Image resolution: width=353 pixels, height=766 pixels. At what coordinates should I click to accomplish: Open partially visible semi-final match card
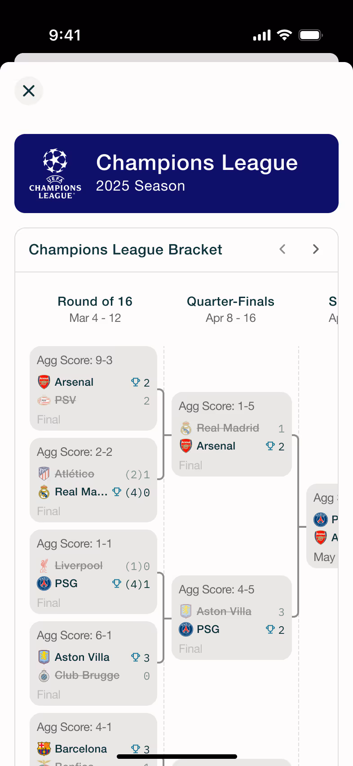coord(322,526)
